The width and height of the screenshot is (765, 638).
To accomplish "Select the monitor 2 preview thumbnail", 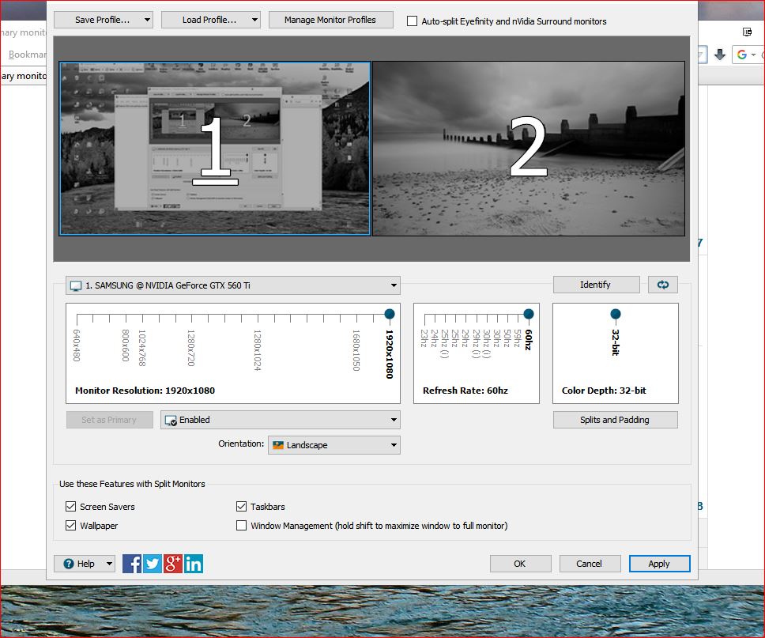I will (528, 149).
